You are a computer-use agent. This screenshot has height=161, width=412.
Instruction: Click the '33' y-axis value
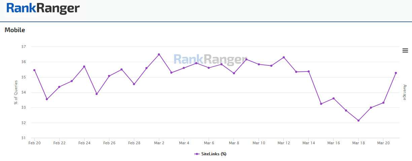(23, 108)
